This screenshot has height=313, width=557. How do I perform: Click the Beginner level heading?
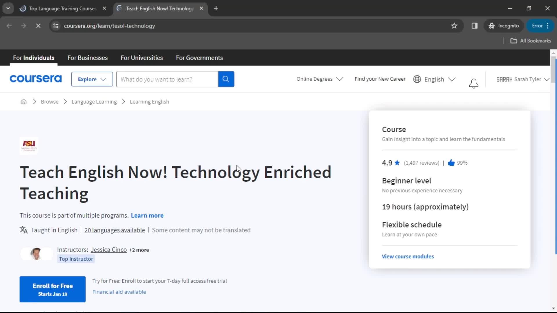pyautogui.click(x=406, y=181)
